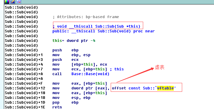Click the '; this' inline comment
The width and height of the screenshot is (214, 109).
point(117,69)
